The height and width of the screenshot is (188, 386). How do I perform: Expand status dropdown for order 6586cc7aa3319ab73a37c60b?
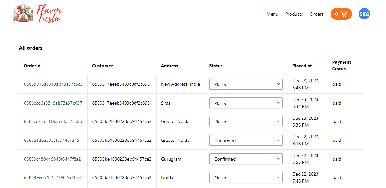click(x=246, y=122)
